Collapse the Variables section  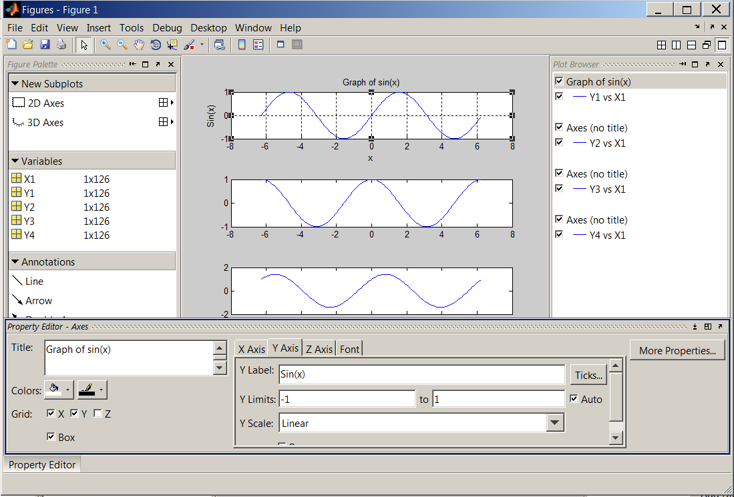pyautogui.click(x=15, y=160)
